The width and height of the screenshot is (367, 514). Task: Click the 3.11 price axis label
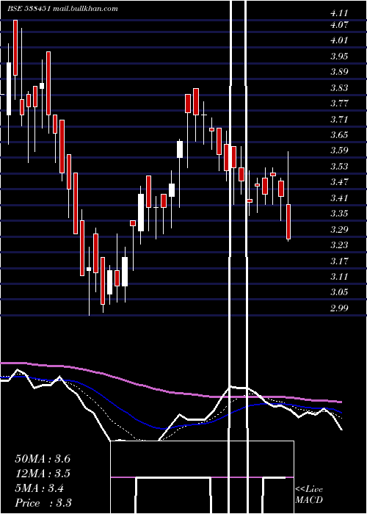[339, 276]
